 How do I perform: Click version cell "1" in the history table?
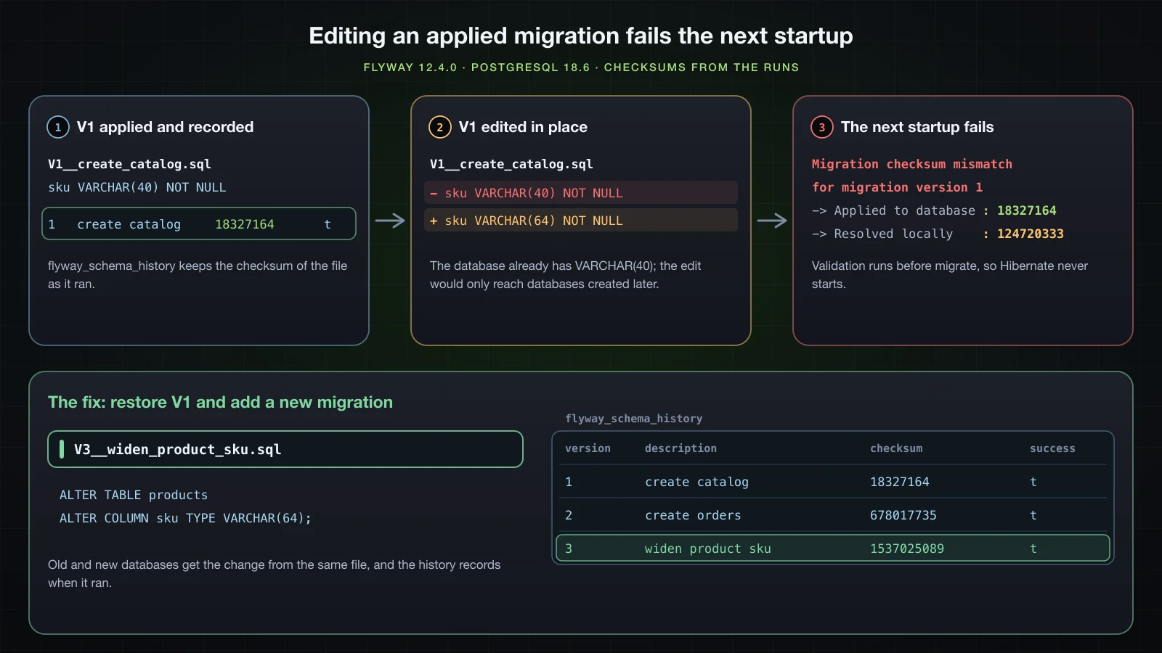[x=569, y=482]
